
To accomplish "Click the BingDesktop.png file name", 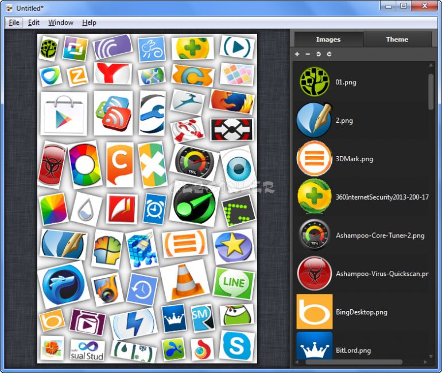I will coord(362,312).
